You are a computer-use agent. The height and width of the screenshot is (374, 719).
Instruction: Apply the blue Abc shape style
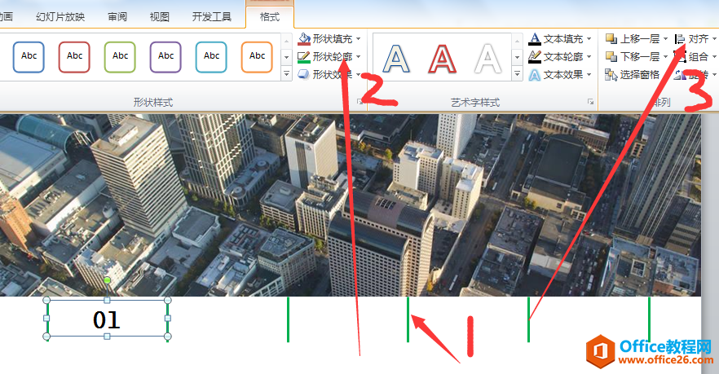[29, 57]
